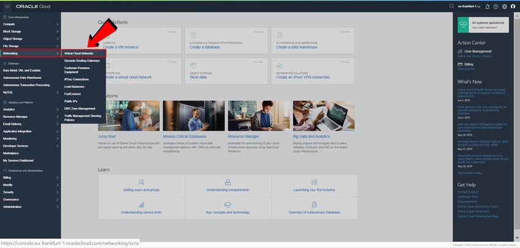
Task: Click the language globe icon
Action: (x=505, y=7)
